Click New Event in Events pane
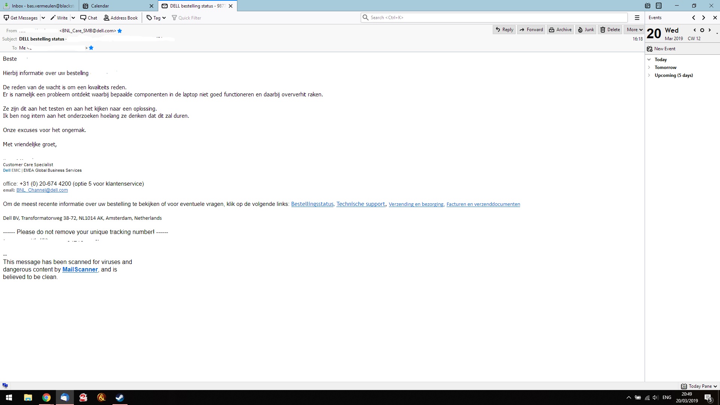This screenshot has width=720, height=405. point(661,49)
